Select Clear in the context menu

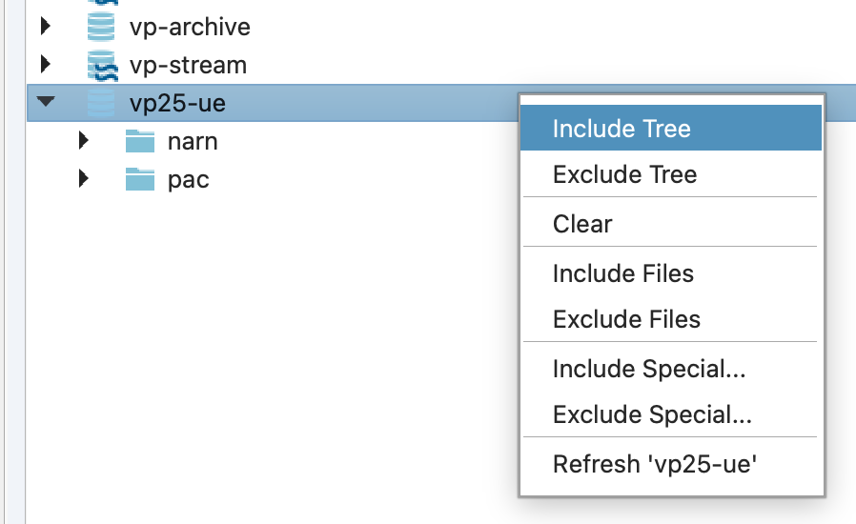pos(582,224)
